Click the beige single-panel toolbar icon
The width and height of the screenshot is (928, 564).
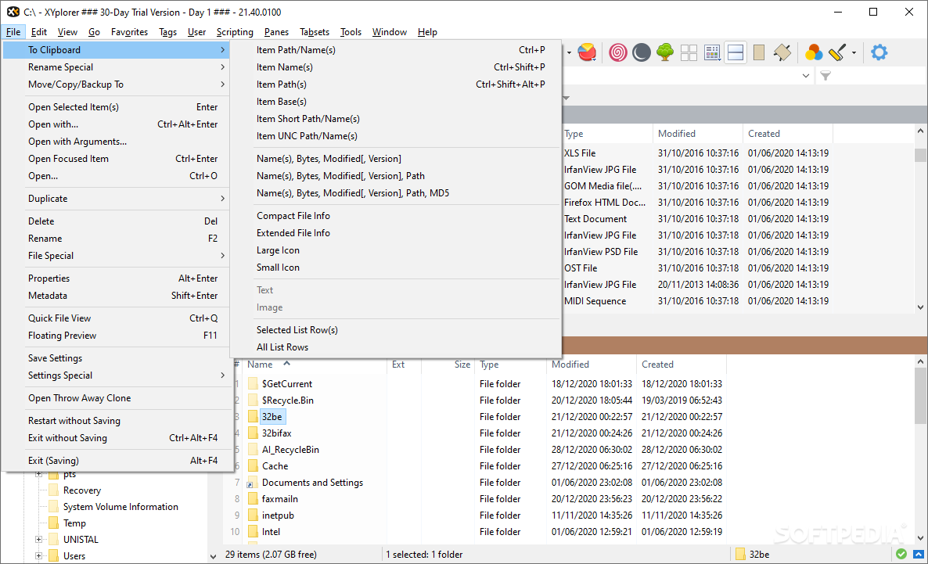(x=759, y=52)
